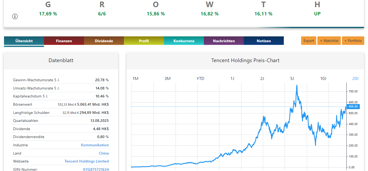Image resolution: width=368 pixels, height=171 pixels.
Task: Set chart range to 10J
Action: (x=323, y=78)
